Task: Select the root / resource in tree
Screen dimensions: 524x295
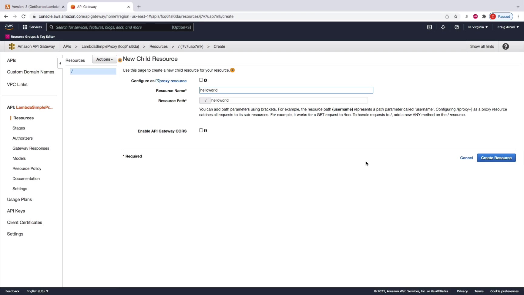Action: pyautogui.click(x=93, y=71)
